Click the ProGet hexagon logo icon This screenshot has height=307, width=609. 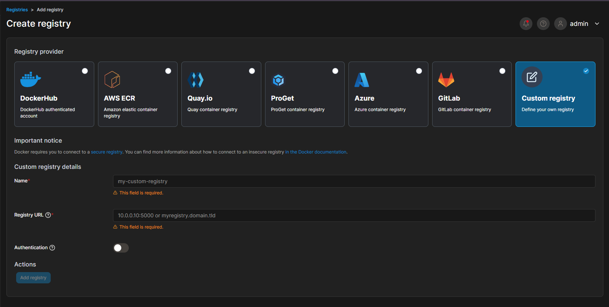(278, 80)
